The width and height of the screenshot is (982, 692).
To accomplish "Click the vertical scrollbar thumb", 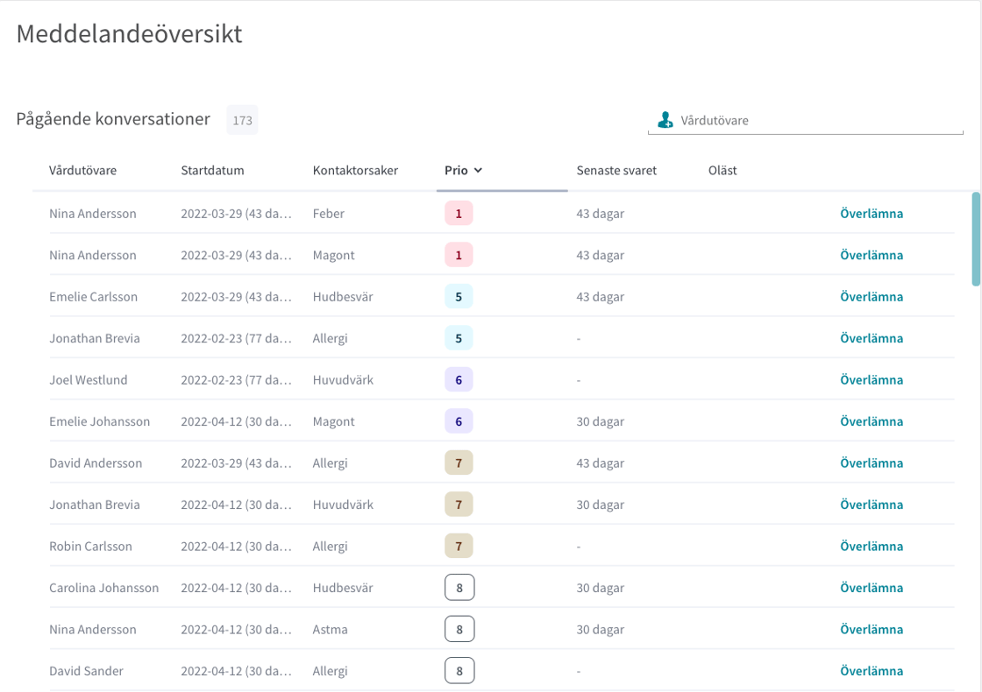I will click(x=976, y=239).
